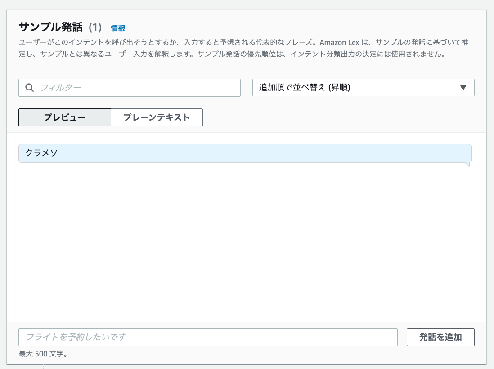Open the 情報 info link
The width and height of the screenshot is (494, 369).
coord(118,28)
